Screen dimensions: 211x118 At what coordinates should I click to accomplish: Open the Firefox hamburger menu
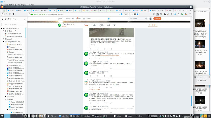point(190,14)
